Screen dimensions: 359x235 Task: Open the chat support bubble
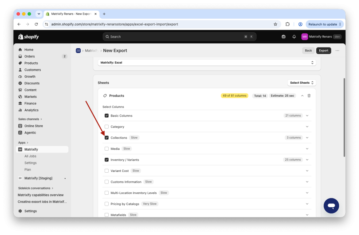click(331, 206)
